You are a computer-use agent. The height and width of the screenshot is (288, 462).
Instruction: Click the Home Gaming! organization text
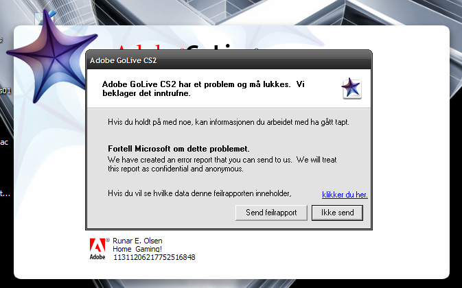pos(137,249)
